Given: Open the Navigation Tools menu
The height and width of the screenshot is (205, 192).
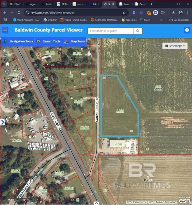Looking at the screenshot, I should (x=18, y=41).
